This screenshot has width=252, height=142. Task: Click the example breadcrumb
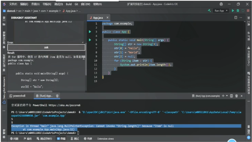click(x=54, y=11)
